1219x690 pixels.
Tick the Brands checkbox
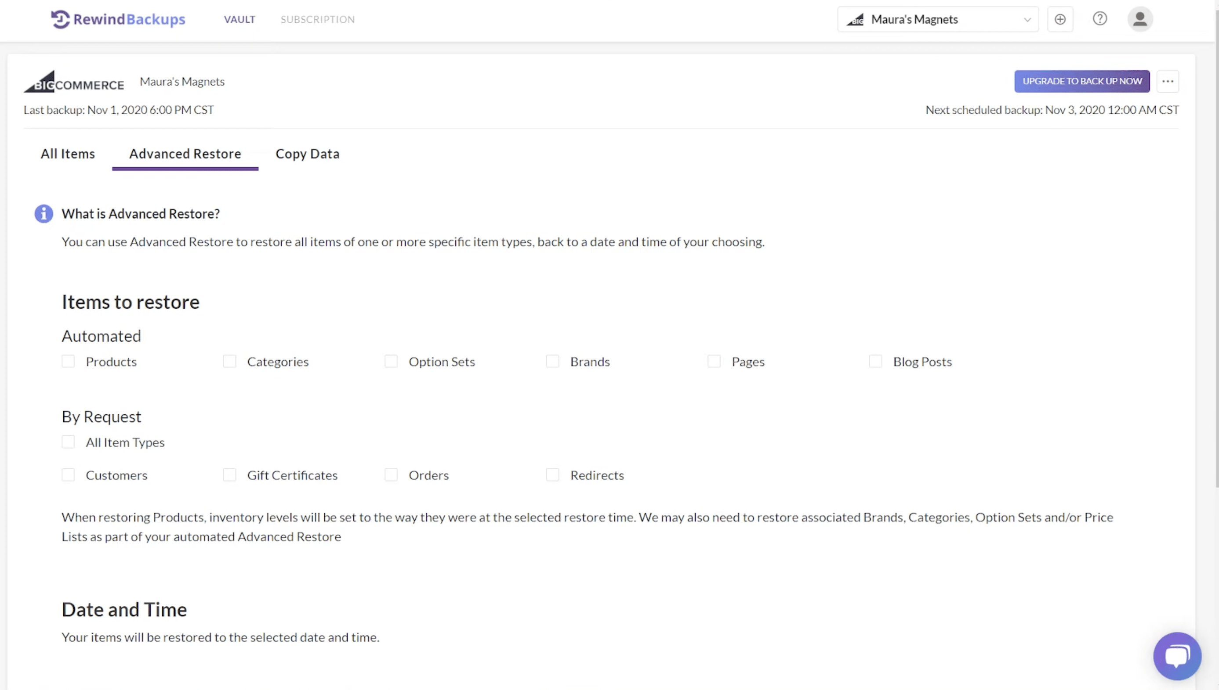[x=552, y=362]
